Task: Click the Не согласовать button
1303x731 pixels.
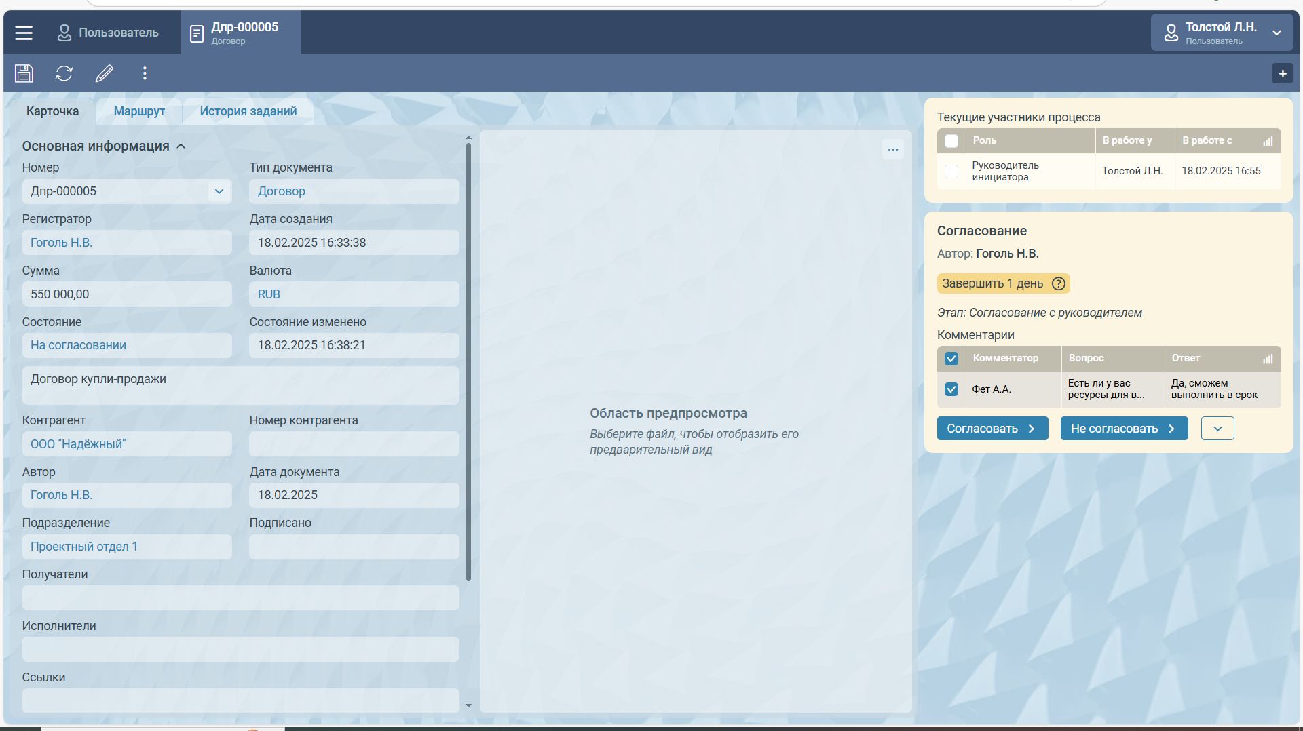Action: click(x=1123, y=429)
